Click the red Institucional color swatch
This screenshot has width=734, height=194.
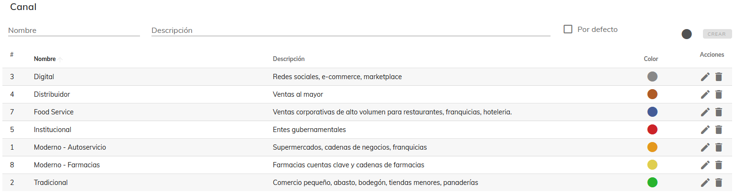point(652,130)
